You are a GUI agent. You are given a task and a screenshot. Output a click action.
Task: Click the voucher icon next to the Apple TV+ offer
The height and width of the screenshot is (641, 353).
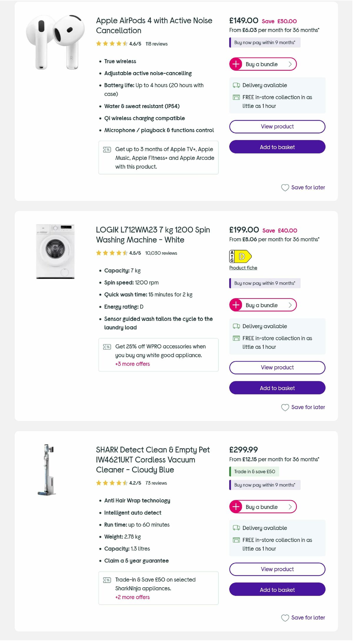(106, 149)
